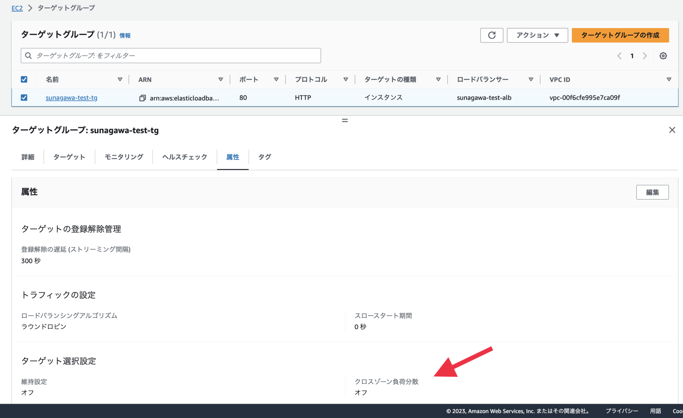This screenshot has width=683, height=418.
Task: Click inside the target group filter field
Action: [x=167, y=55]
